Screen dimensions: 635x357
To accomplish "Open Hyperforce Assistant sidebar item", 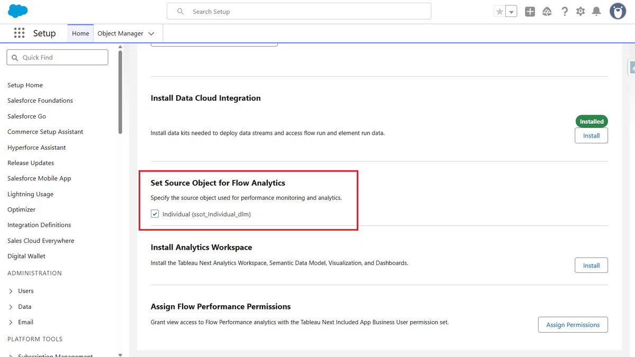I will (37, 148).
